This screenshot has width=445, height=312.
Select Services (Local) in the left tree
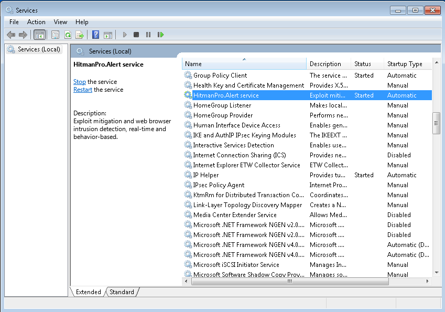tap(38, 49)
